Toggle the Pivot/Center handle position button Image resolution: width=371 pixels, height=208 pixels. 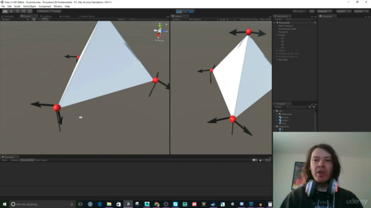[43, 12]
